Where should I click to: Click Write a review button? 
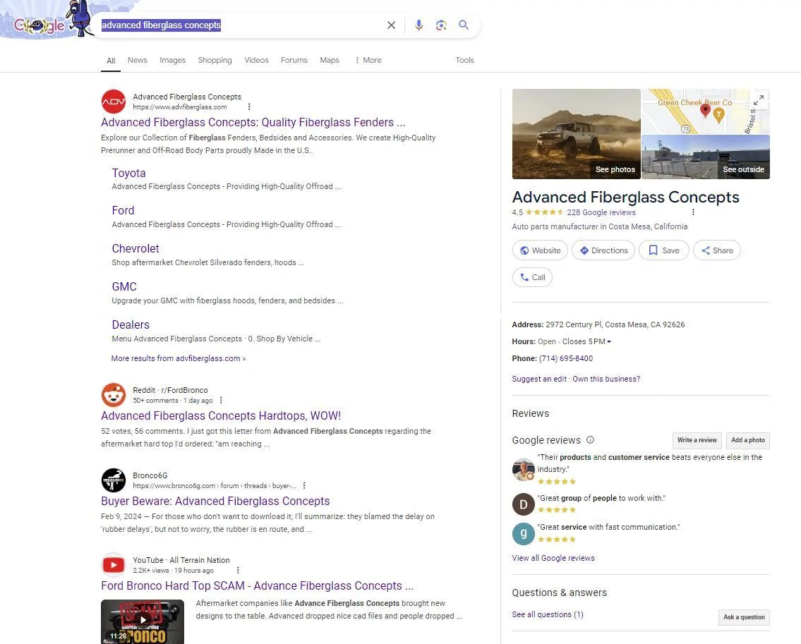[x=697, y=440]
